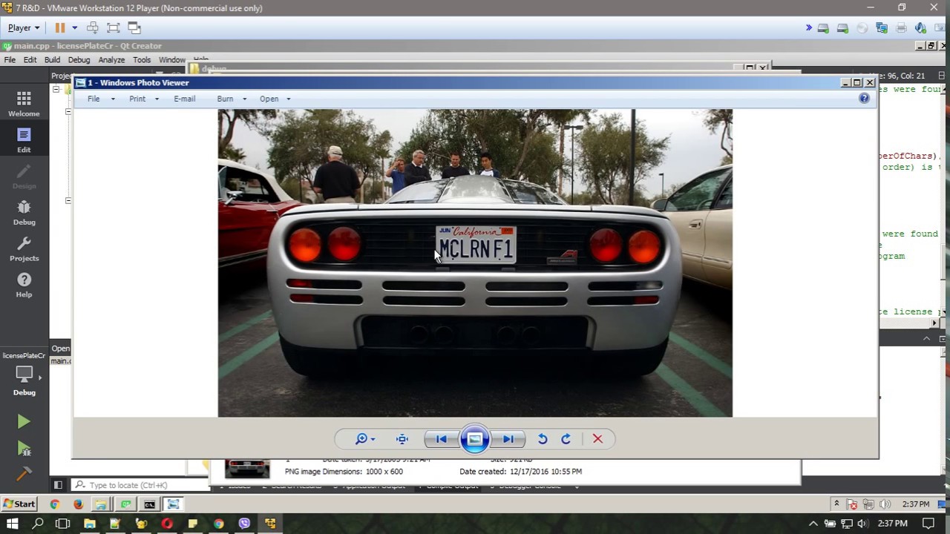Screen dimensions: 950x534
Task: Select the Photo Viewer guest taskbar button
Action: point(173,504)
